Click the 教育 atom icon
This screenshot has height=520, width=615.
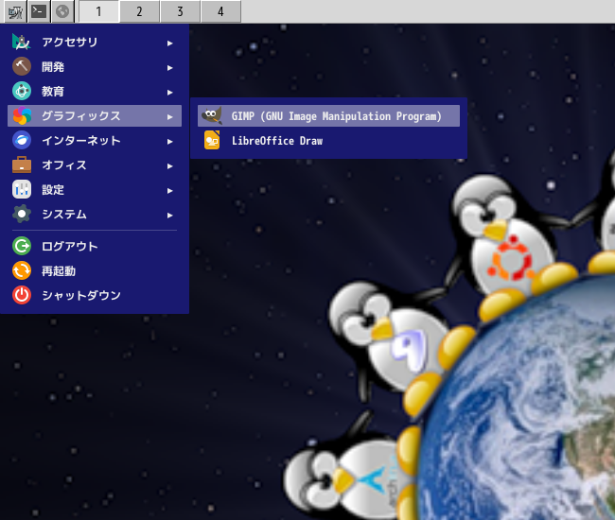[22, 92]
